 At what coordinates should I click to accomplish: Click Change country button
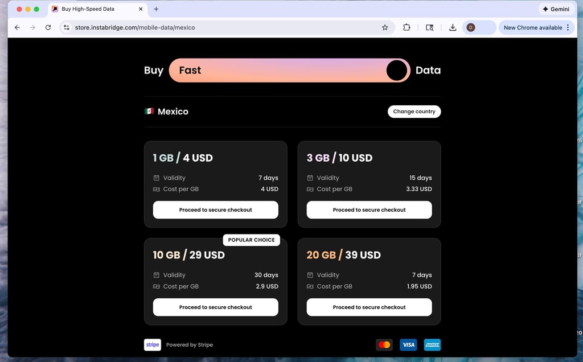[x=414, y=112]
